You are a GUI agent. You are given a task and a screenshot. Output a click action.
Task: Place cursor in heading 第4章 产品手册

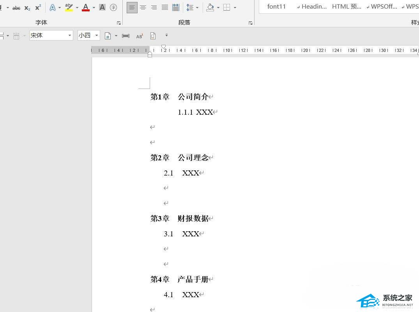179,279
